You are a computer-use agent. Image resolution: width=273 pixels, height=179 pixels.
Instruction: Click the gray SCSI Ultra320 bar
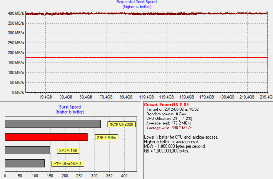pyautogui.click(x=53, y=124)
